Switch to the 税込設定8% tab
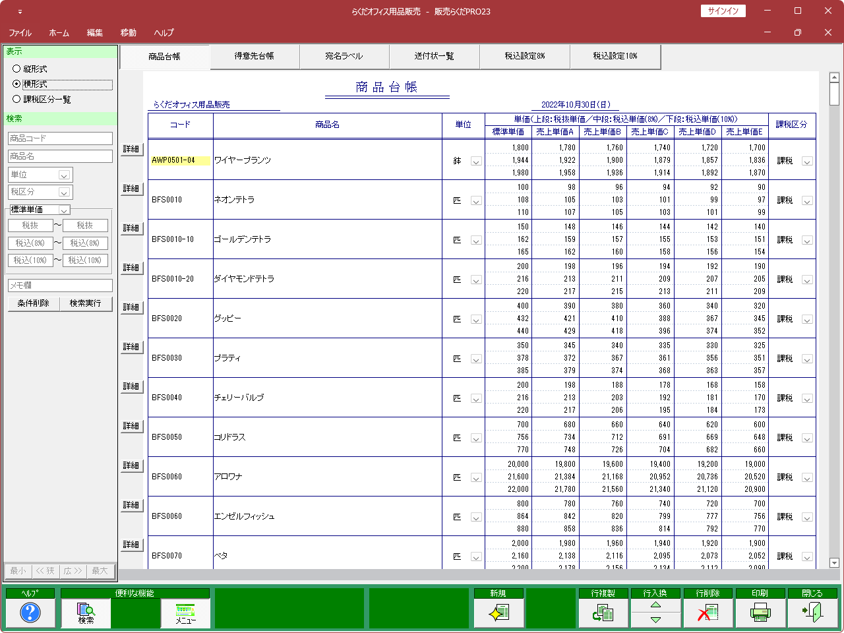 coord(525,56)
